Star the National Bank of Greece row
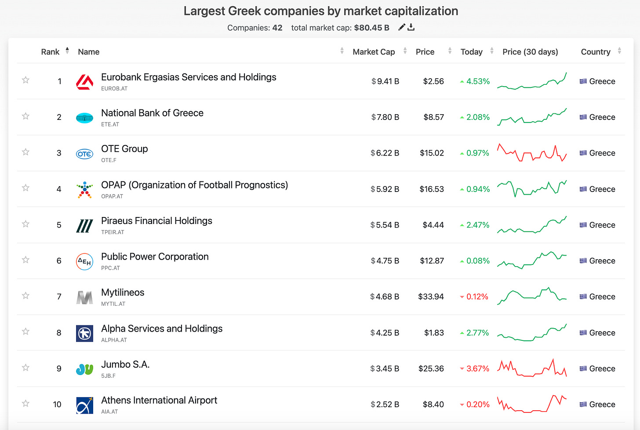 click(x=25, y=116)
